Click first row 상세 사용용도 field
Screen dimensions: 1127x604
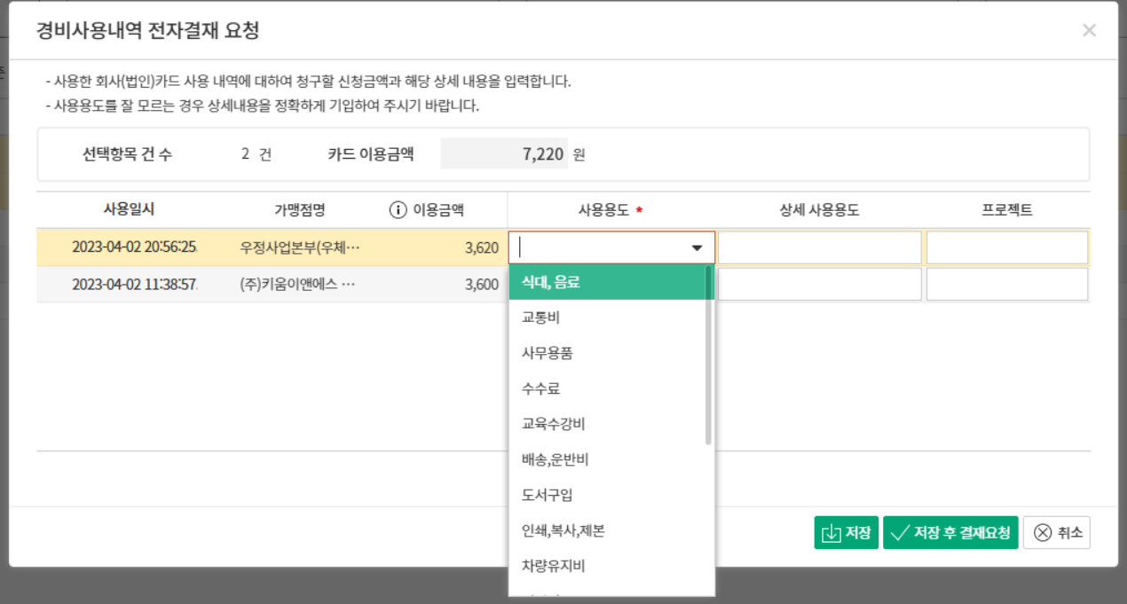tap(819, 248)
